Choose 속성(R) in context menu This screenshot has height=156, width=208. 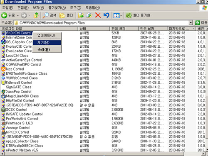(47, 49)
